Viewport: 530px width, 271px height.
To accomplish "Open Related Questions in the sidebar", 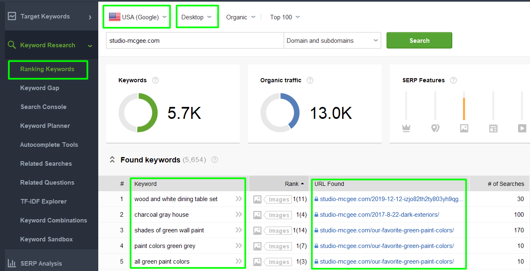I will coord(47,183).
